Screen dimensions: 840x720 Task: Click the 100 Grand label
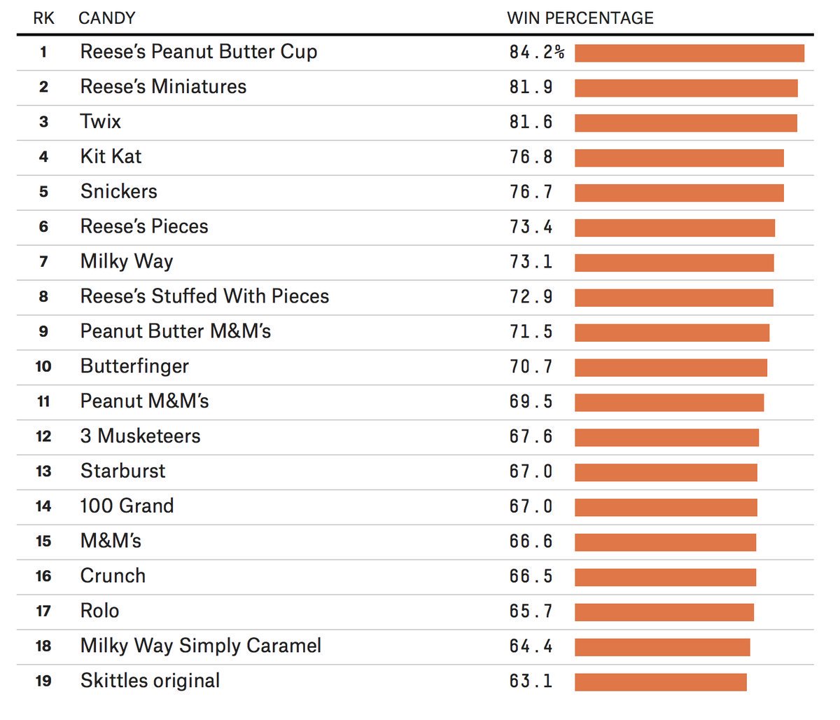[x=127, y=506]
